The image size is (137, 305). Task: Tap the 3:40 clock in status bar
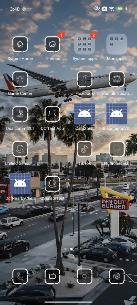(x=14, y=9)
